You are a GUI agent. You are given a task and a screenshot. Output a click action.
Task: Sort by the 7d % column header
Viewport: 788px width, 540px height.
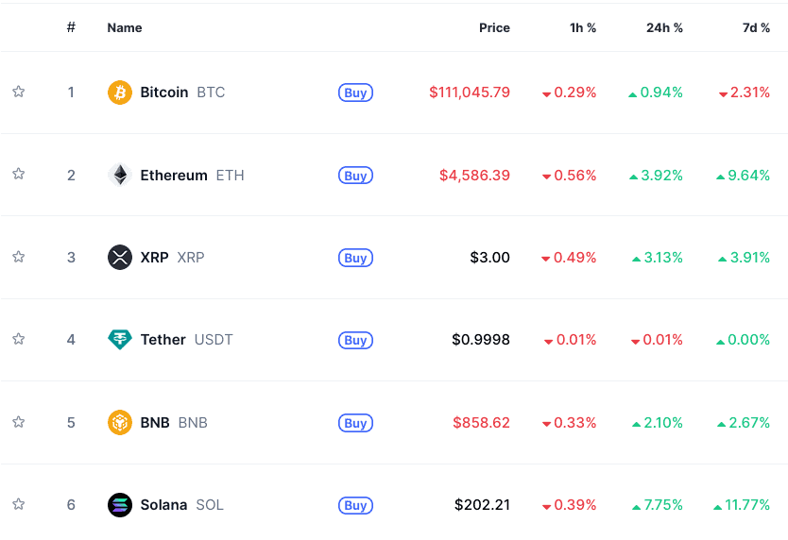756,27
